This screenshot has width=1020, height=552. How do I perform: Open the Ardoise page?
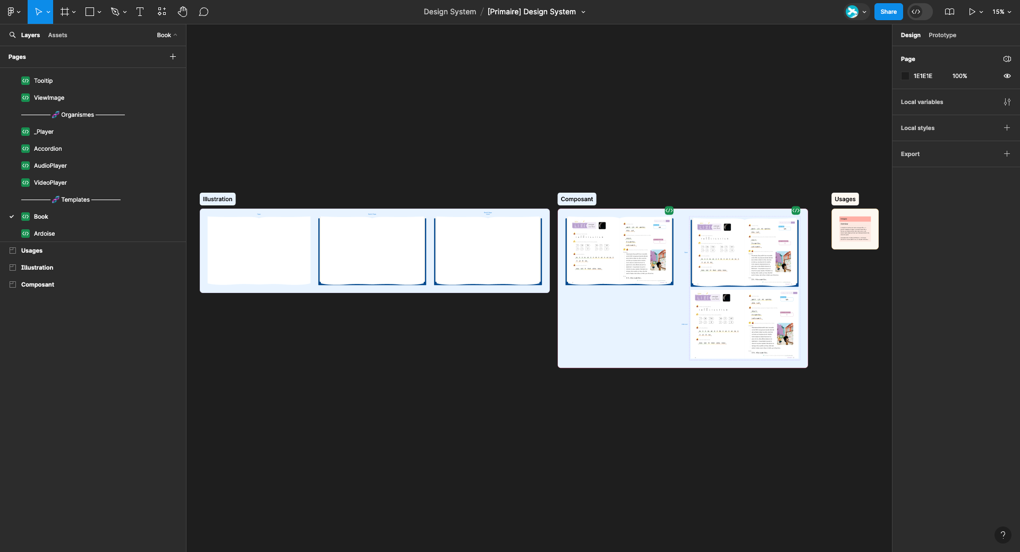(x=93, y=234)
